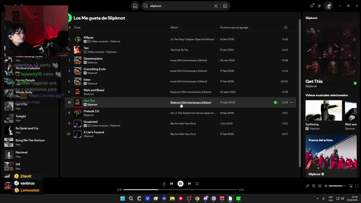Open the Slipknot artist link under Iowa track
Image resolution: width=361 pixels, height=203 pixels.
pos(92,83)
